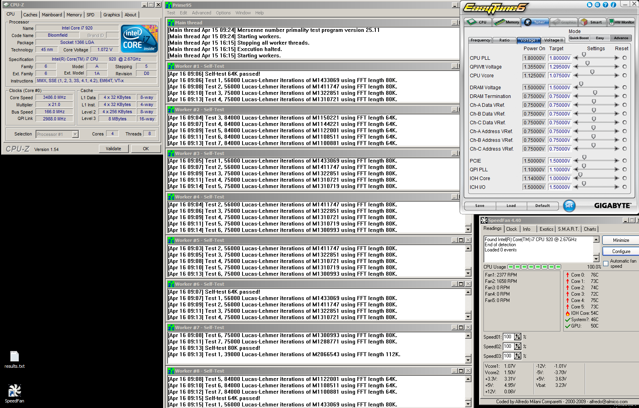Click Default in EasyTune6

point(542,206)
